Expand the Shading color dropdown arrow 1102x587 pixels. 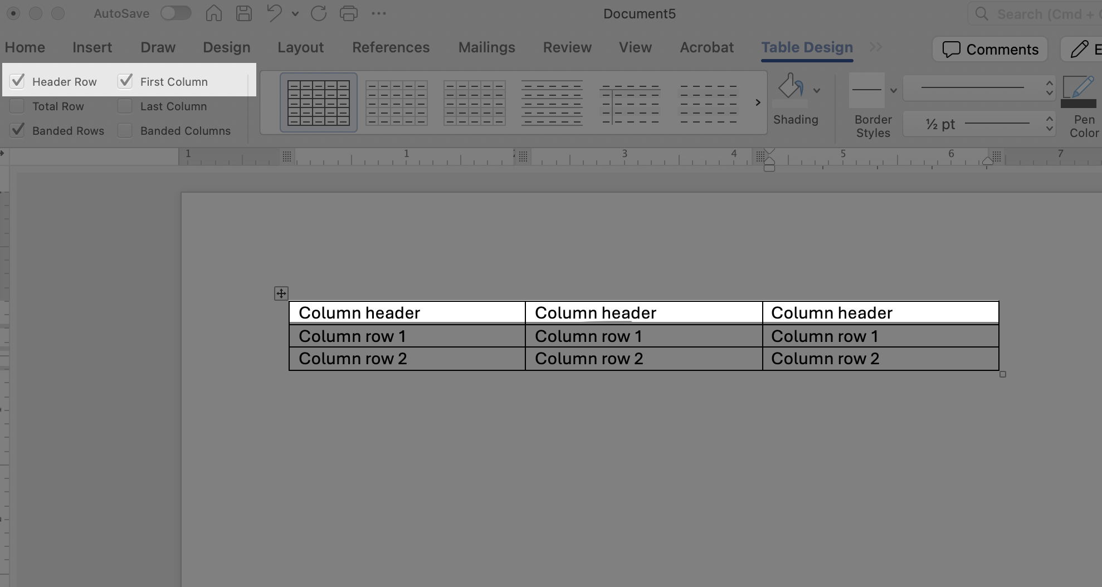coord(817,90)
